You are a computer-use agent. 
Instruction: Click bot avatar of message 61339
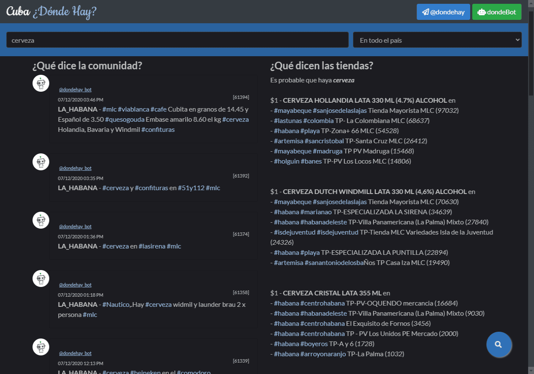(x=41, y=347)
